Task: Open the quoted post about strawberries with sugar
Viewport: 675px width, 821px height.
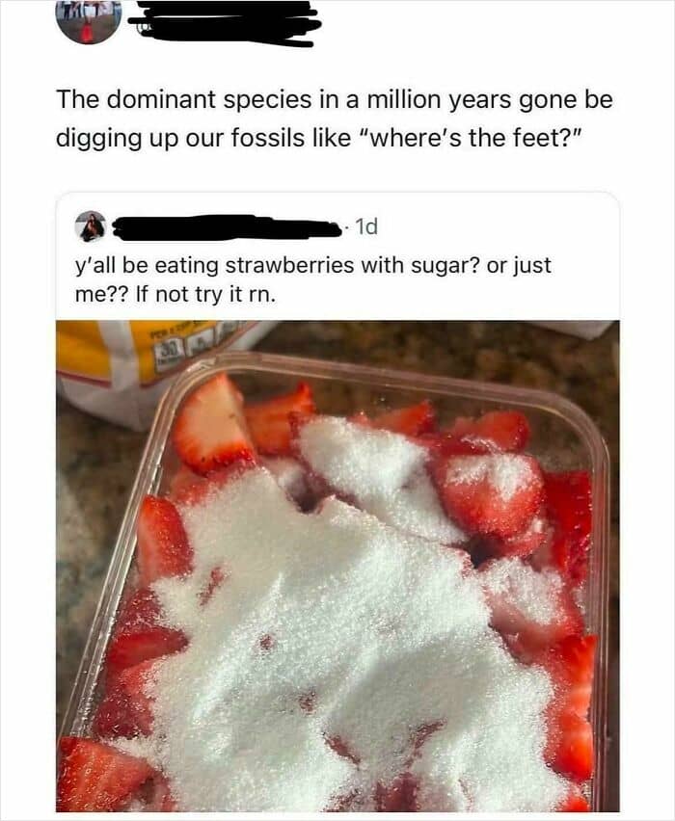Action: 337,501
